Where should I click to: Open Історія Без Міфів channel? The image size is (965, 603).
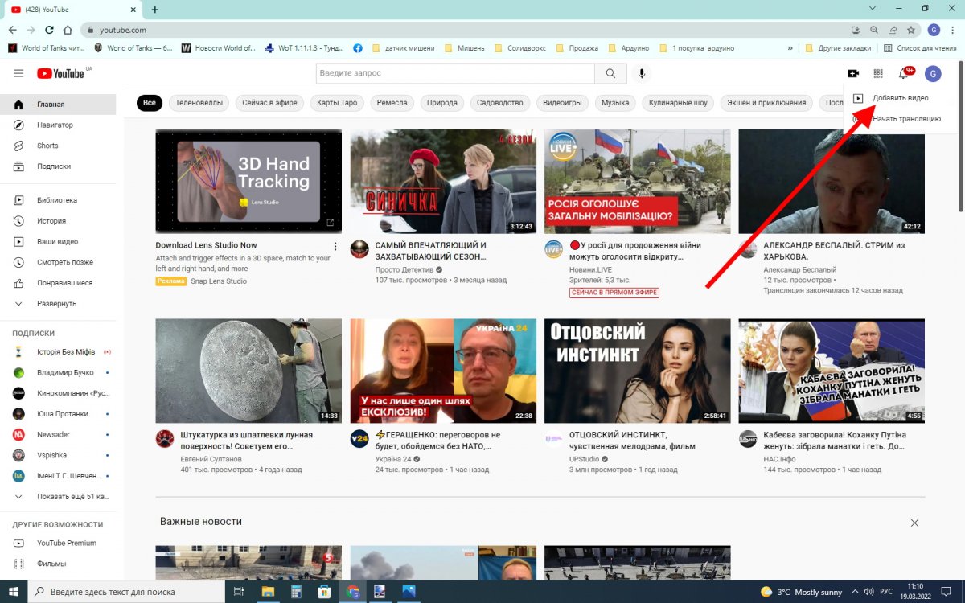[58, 351]
